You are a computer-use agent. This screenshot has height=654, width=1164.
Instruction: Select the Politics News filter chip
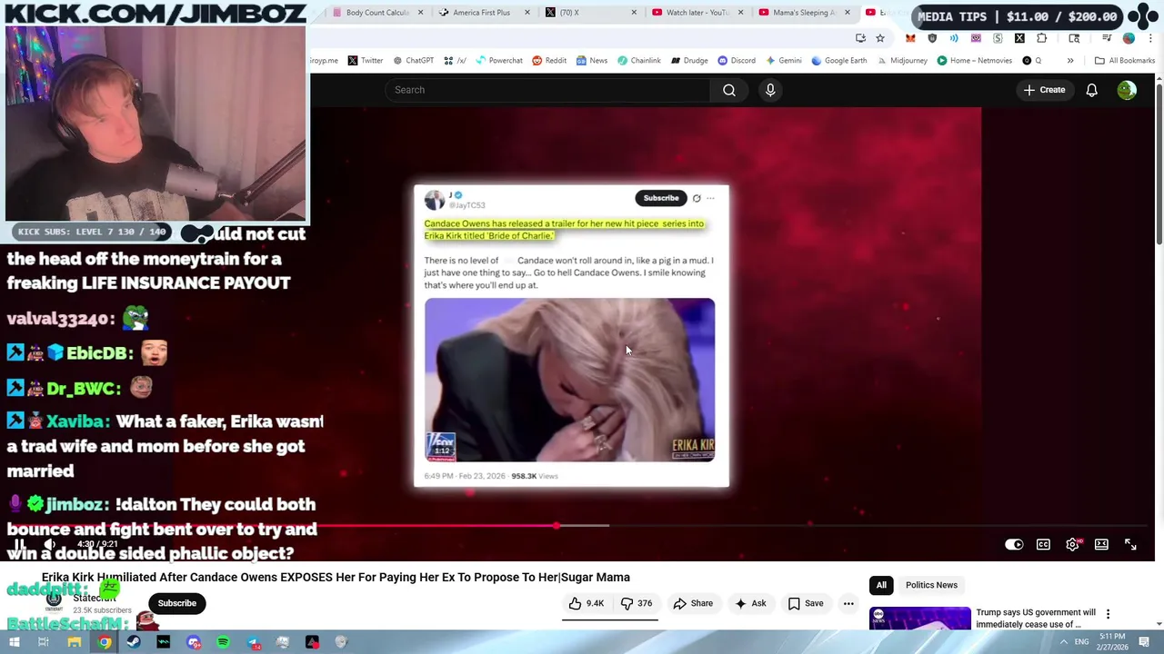(x=931, y=585)
